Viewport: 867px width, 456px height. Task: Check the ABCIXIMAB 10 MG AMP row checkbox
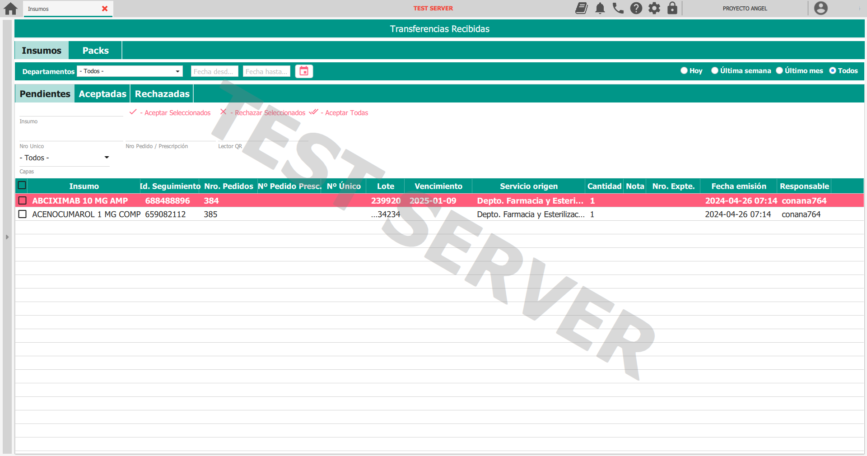click(22, 200)
